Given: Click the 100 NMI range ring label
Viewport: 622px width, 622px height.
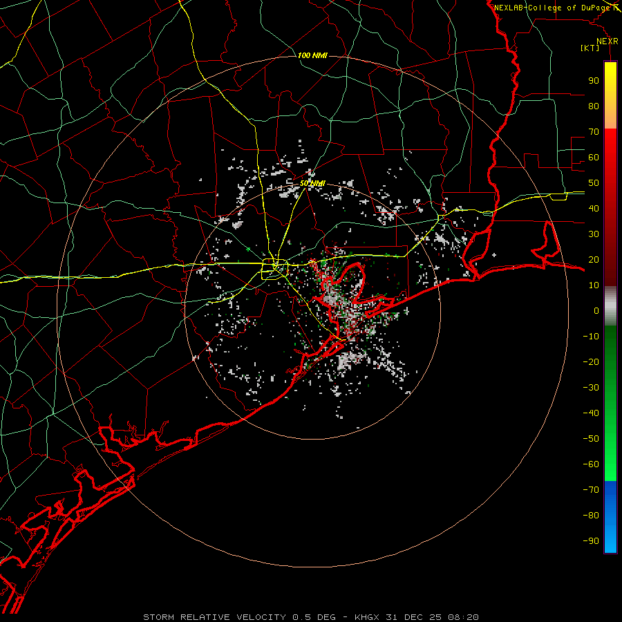Looking at the screenshot, I should [312, 55].
